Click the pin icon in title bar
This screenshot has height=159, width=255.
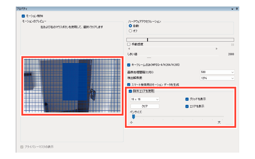[237, 9]
